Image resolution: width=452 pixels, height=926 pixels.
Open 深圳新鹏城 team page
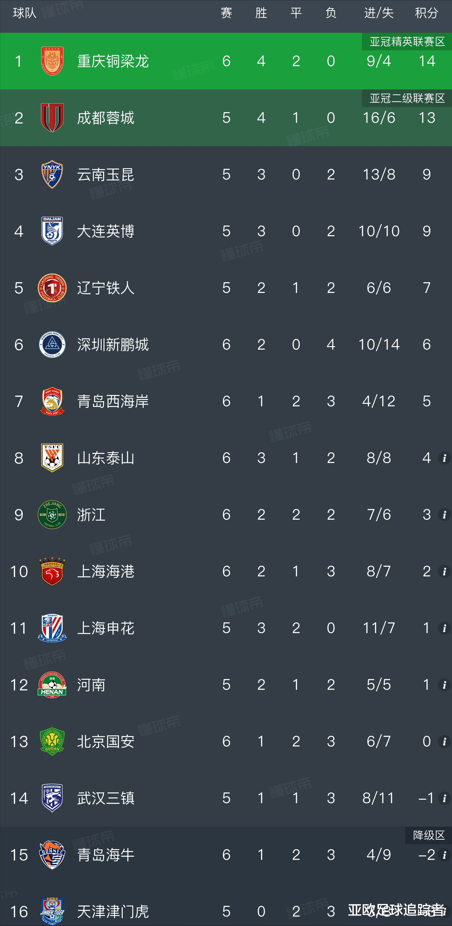(113, 344)
